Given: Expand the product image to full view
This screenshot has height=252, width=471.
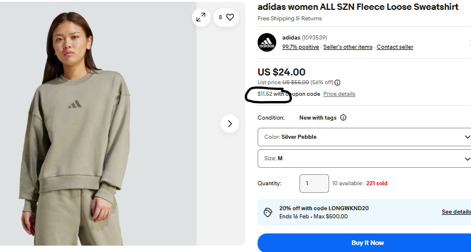Looking at the screenshot, I should coord(201,17).
